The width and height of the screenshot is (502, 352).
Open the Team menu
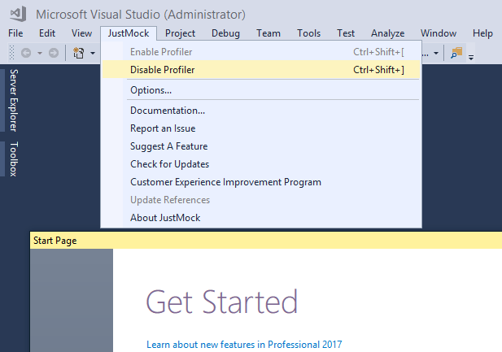coord(268,33)
